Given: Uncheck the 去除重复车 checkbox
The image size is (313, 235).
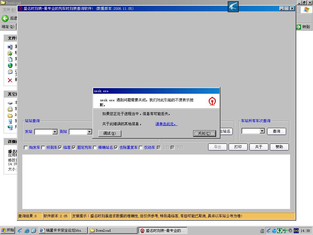Looking at the screenshot, I should point(116,148).
